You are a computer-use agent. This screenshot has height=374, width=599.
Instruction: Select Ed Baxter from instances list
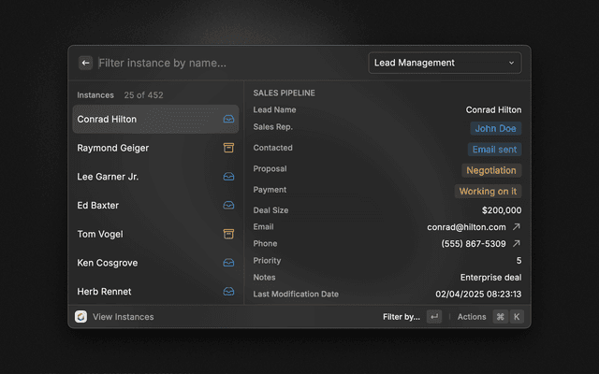click(98, 206)
